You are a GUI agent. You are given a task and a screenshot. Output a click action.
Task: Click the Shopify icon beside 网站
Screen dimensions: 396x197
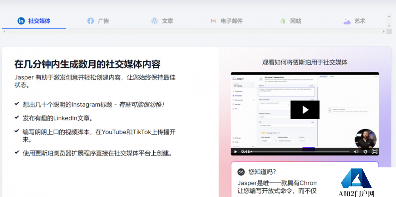click(x=283, y=21)
